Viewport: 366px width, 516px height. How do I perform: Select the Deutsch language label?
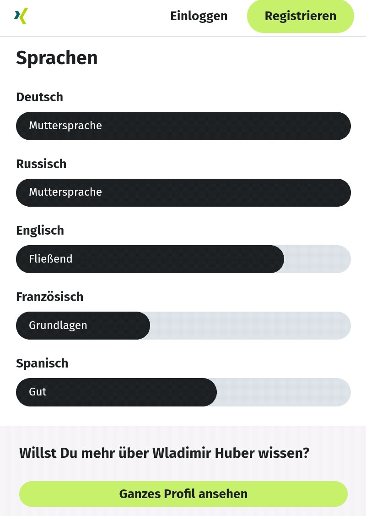pos(39,97)
